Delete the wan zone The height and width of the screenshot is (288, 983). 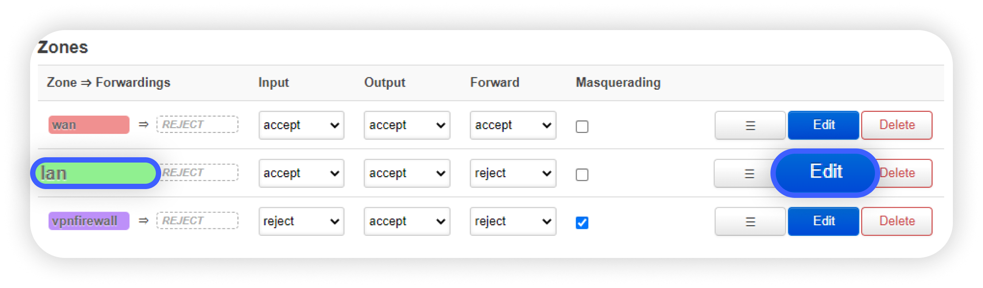pyautogui.click(x=897, y=125)
